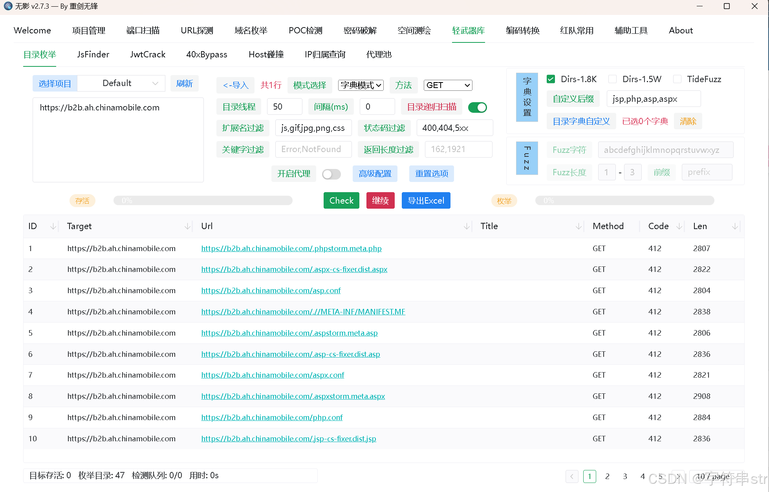Sort table by ID column arrow
This screenshot has width=769, height=492.
[x=53, y=226]
